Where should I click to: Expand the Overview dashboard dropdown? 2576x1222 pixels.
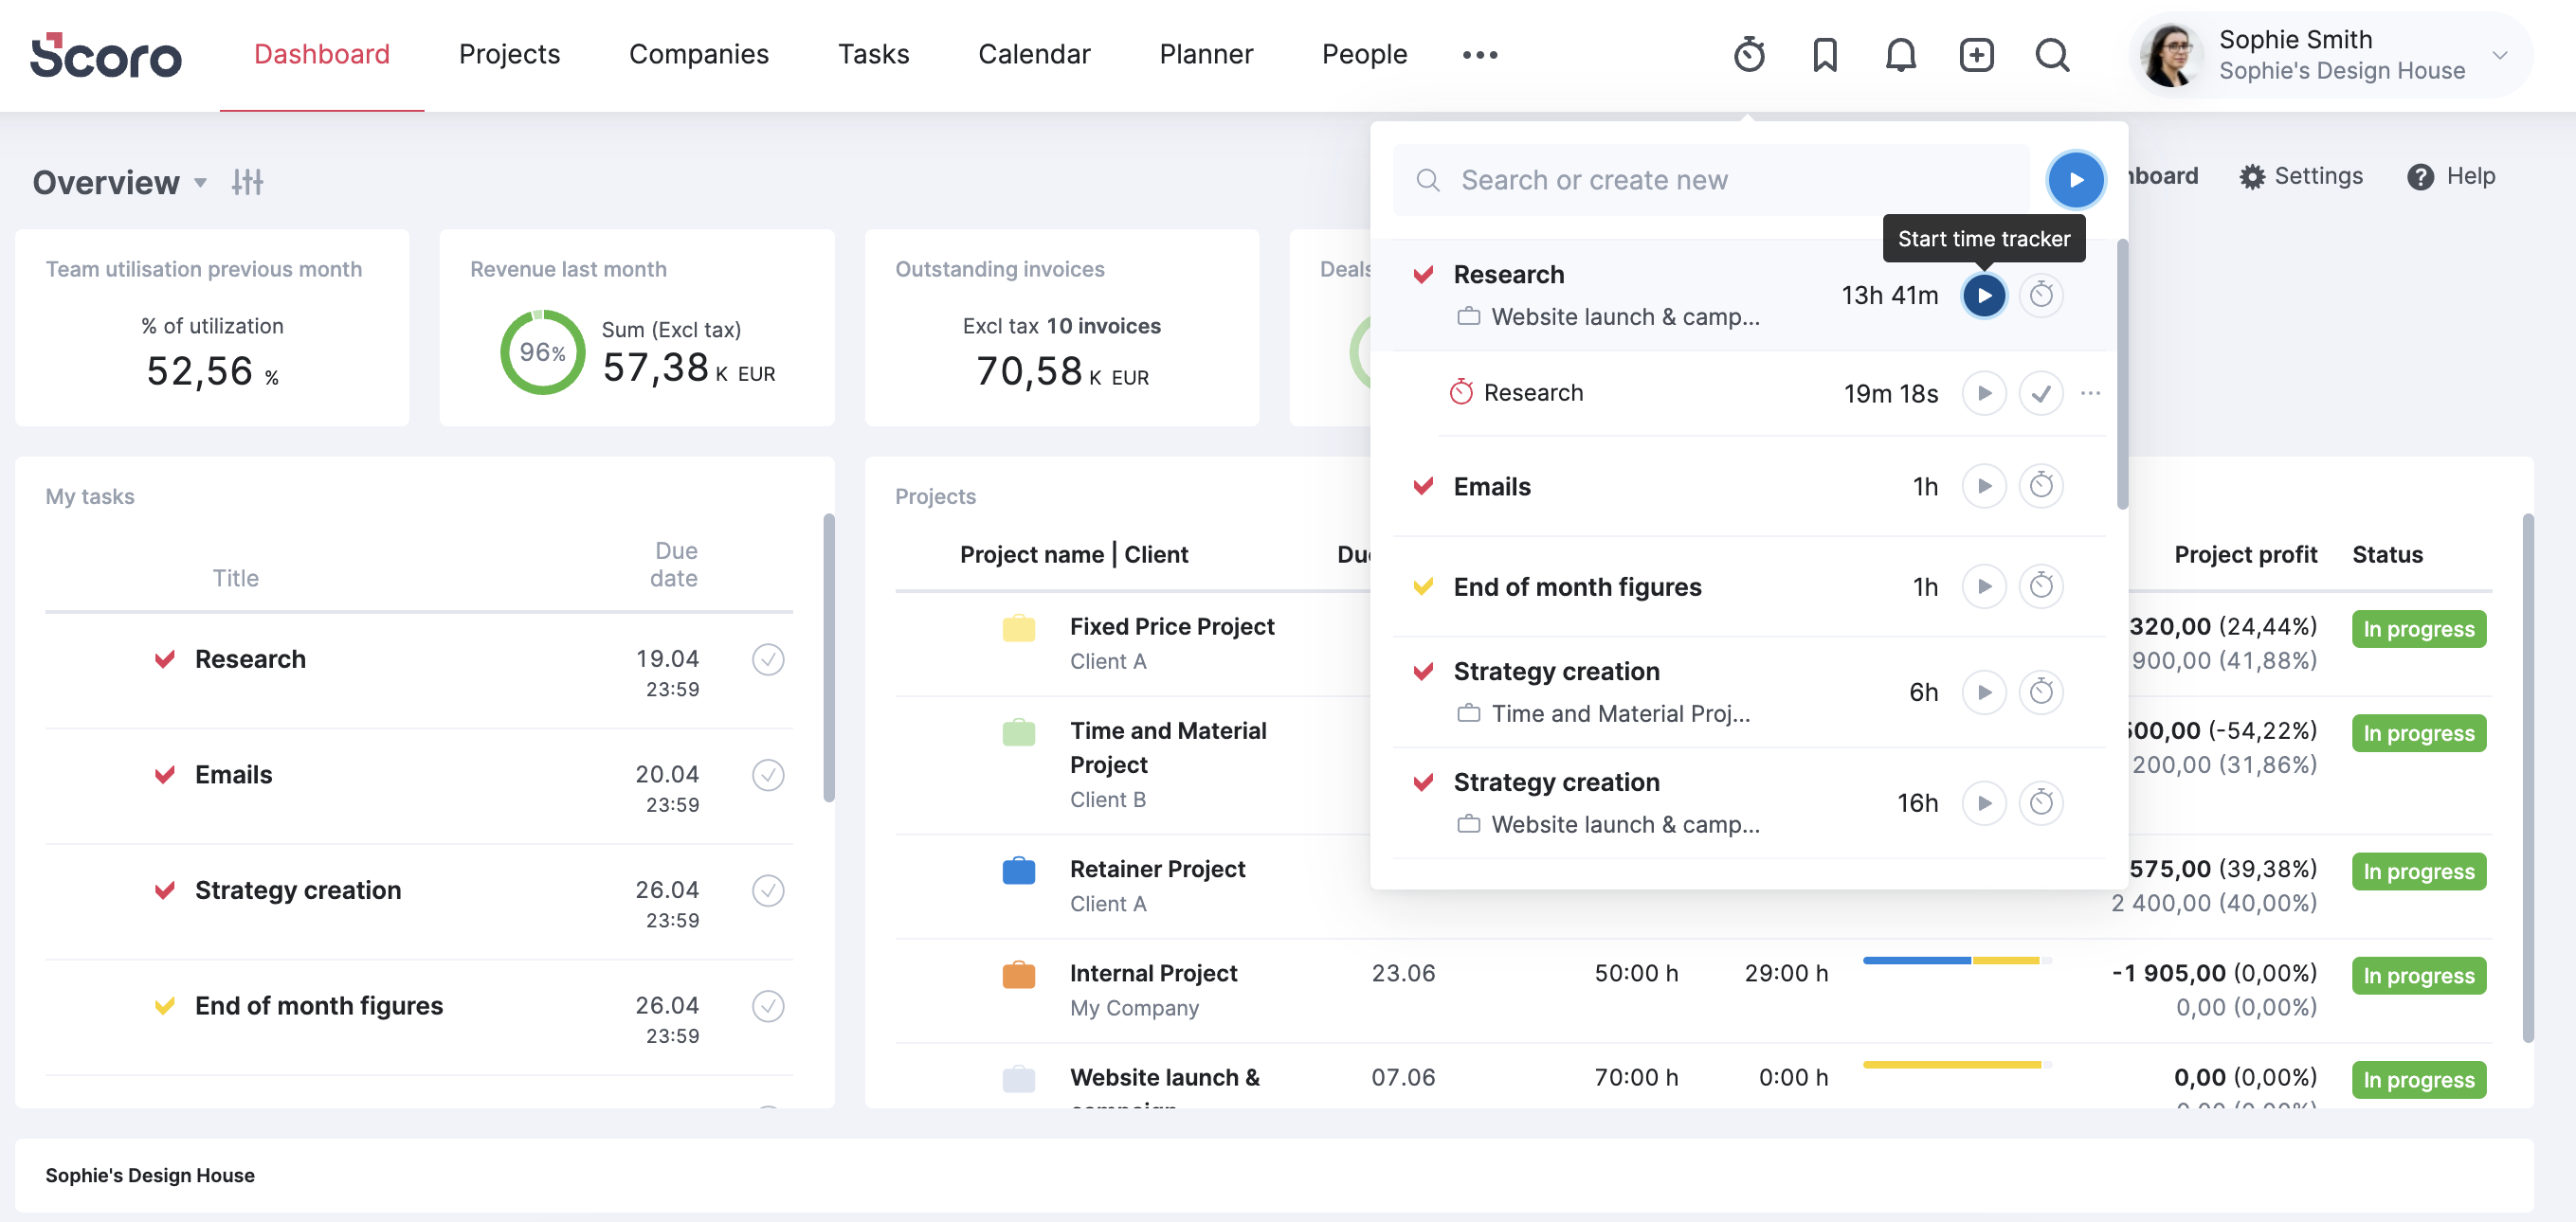tap(200, 183)
